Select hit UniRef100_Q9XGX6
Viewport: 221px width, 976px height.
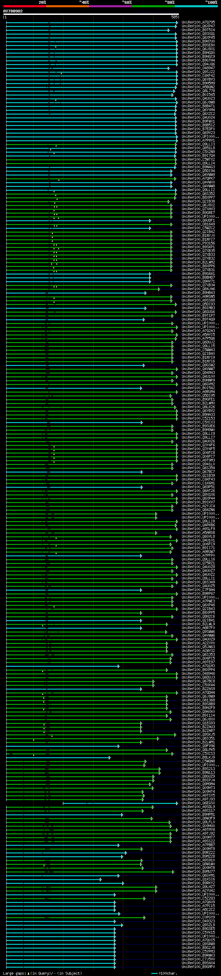coord(198,495)
